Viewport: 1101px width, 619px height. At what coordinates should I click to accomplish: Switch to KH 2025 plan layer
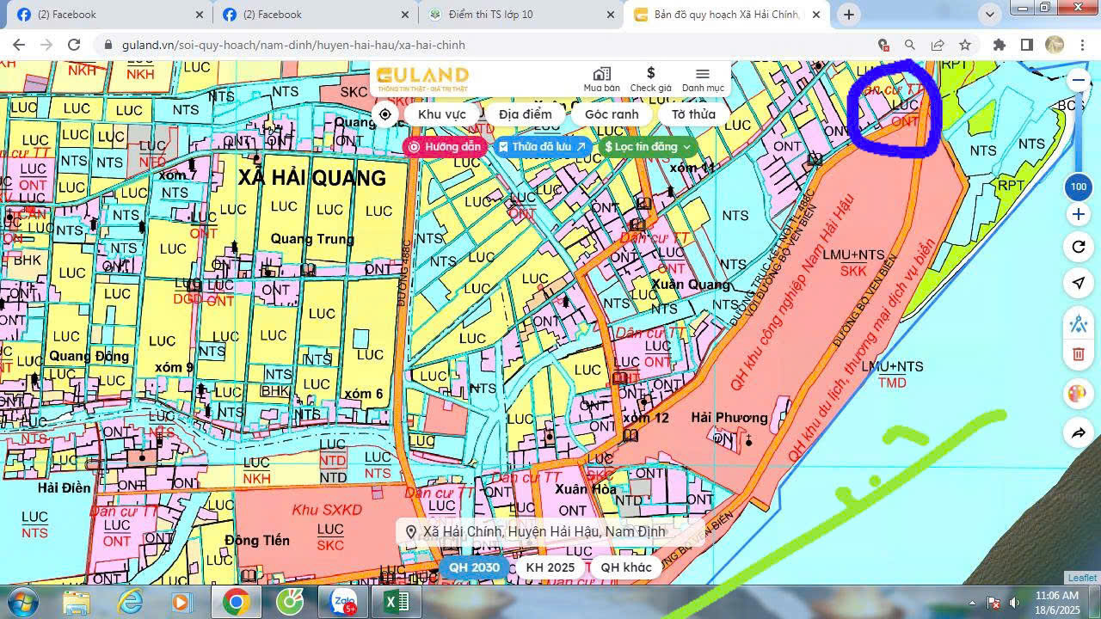click(550, 567)
